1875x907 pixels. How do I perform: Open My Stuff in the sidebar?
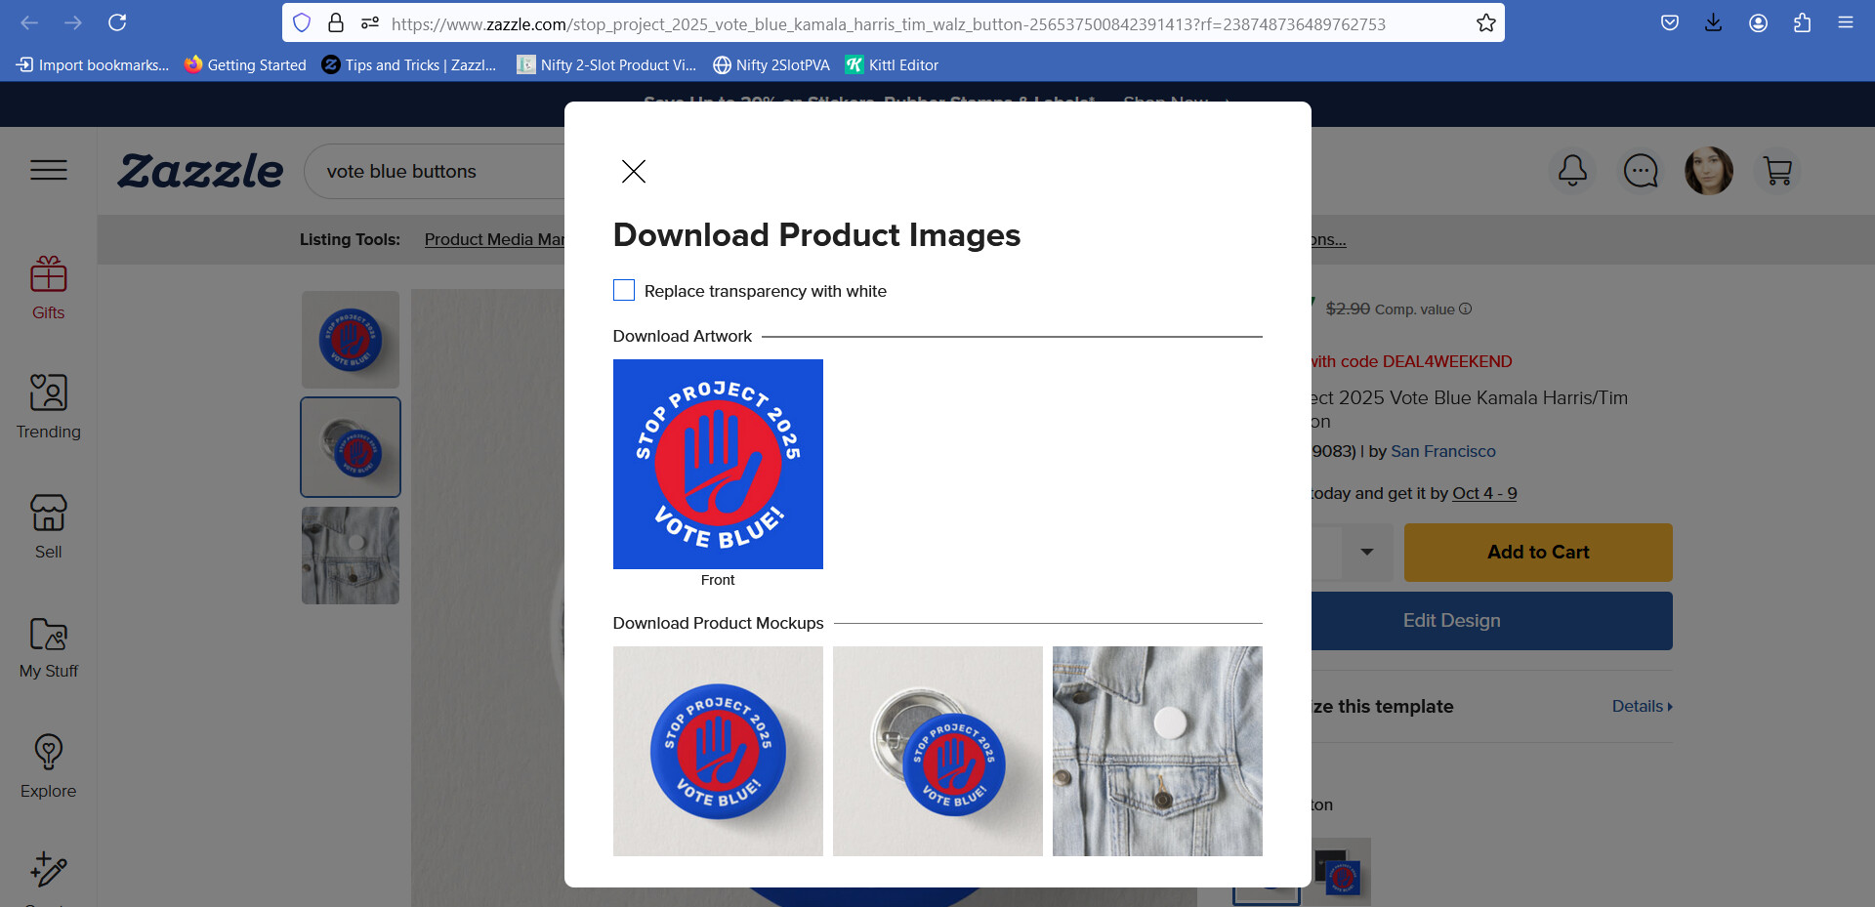pyautogui.click(x=49, y=647)
